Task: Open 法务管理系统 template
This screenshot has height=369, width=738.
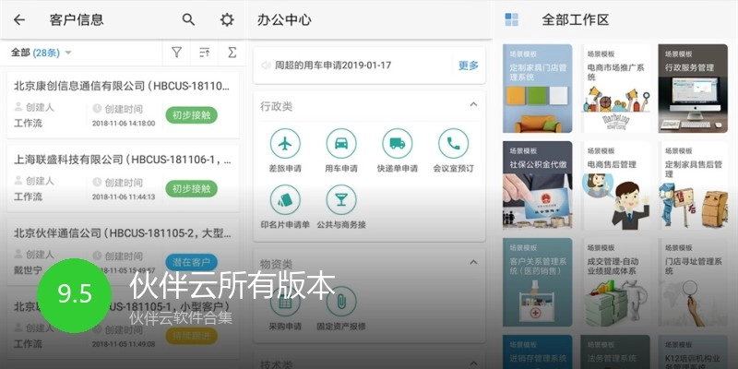Action: coord(615,352)
